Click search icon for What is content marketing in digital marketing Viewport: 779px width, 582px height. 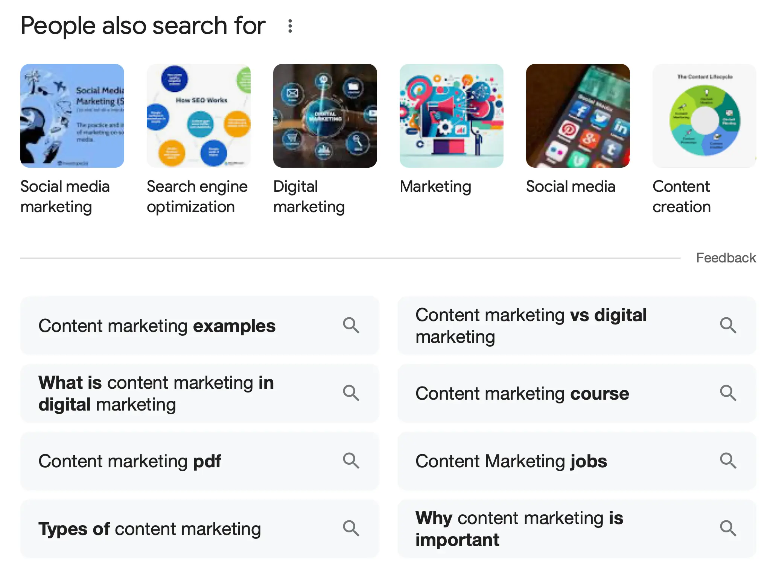[351, 393]
